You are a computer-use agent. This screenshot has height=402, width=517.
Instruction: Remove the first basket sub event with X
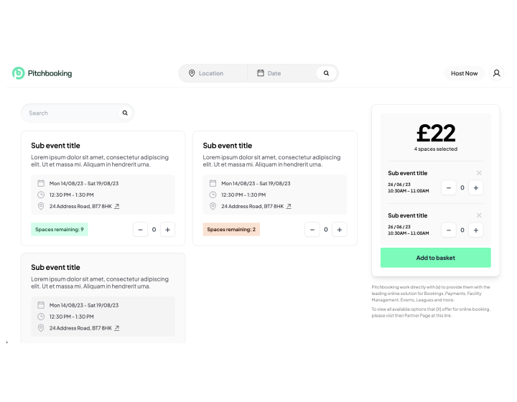pos(479,173)
